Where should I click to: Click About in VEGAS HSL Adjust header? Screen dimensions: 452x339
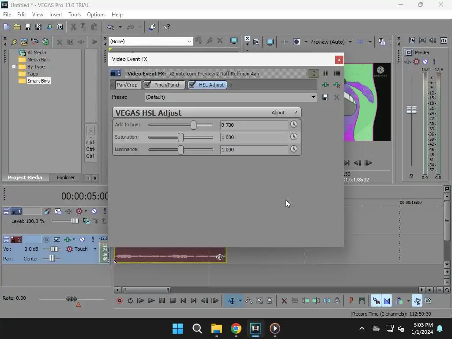coord(278,113)
